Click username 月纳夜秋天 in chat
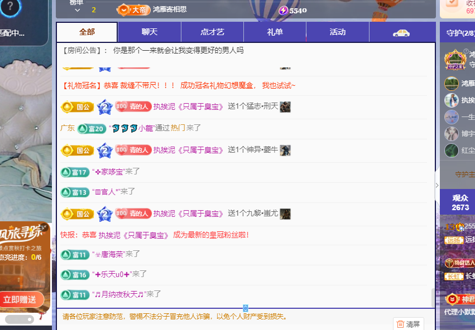The image size is (475, 330). pyautogui.click(x=119, y=294)
